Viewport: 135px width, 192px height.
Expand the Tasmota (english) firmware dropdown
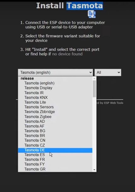click(55, 73)
